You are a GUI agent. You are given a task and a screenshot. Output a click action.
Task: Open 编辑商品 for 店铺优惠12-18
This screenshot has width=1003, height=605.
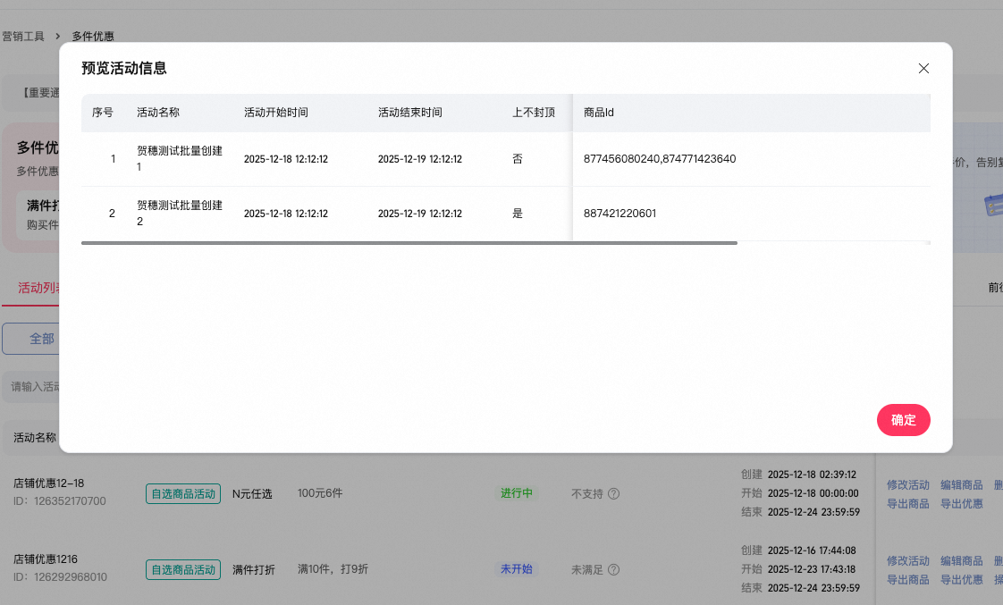pos(962,485)
